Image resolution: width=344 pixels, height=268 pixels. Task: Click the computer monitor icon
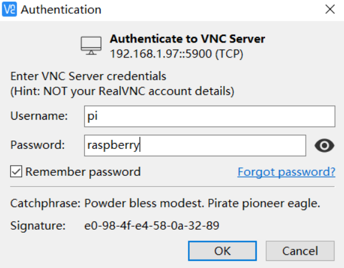tap(91, 45)
